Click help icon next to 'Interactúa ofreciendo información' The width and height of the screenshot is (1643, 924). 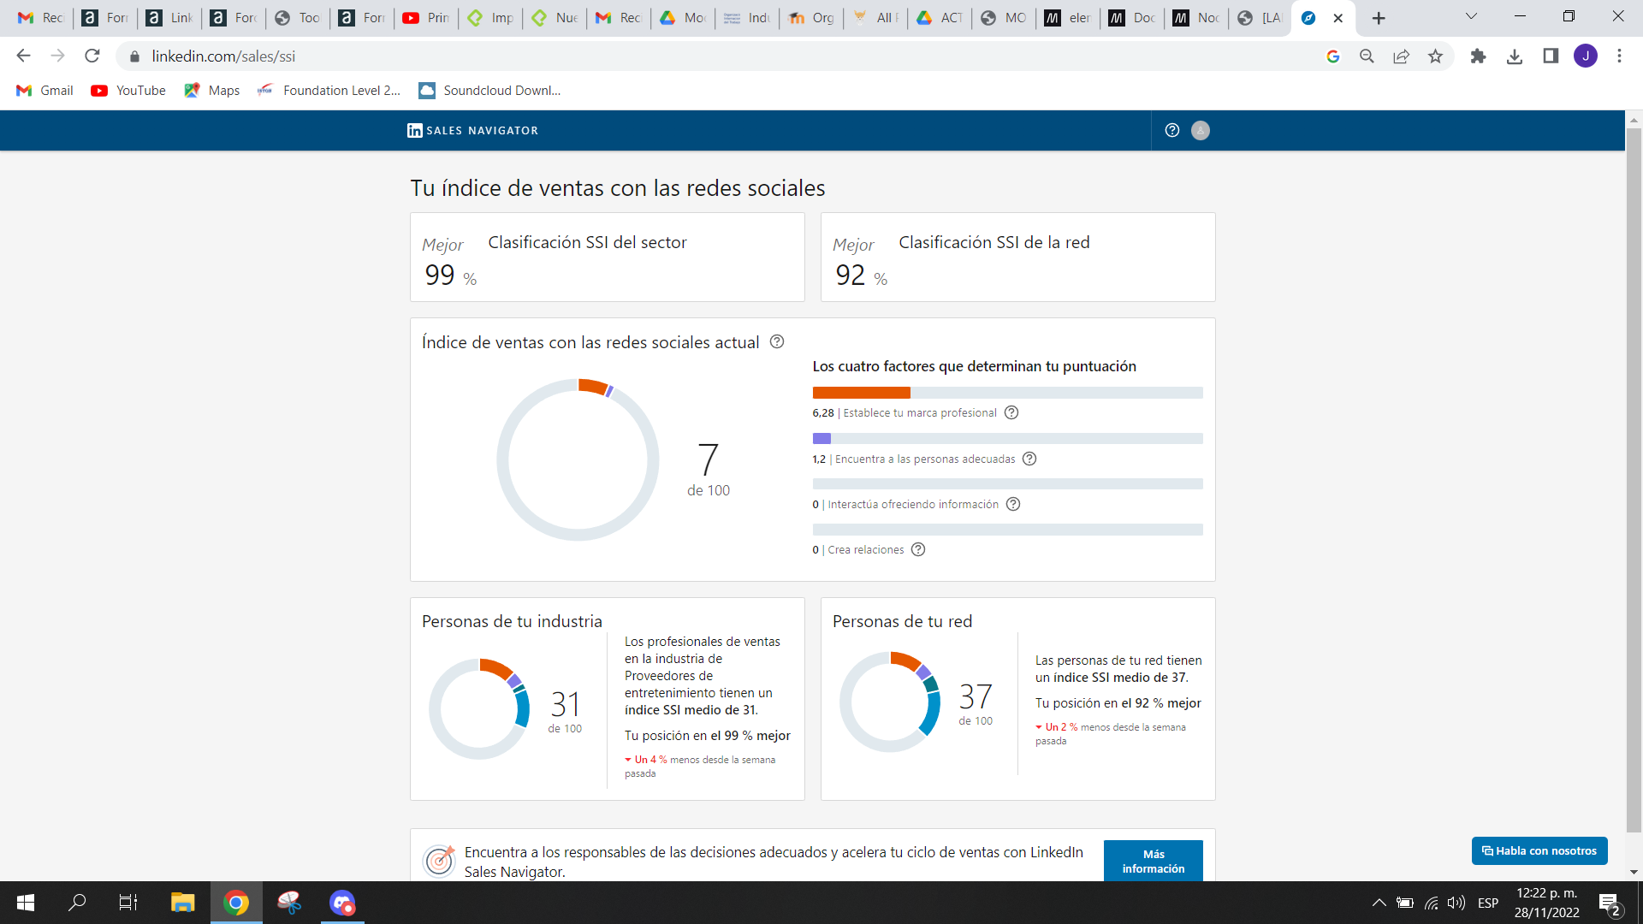[x=1013, y=504]
